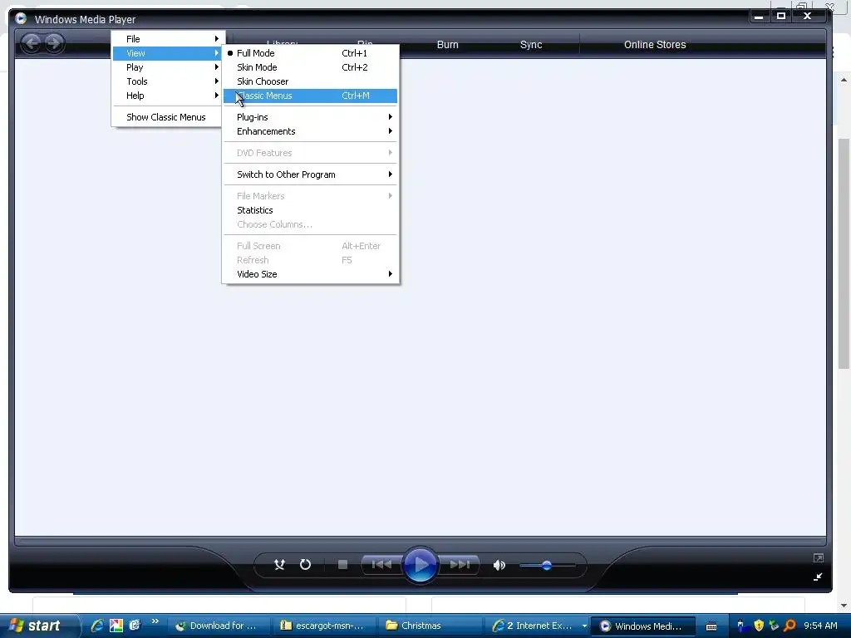Image resolution: width=851 pixels, height=638 pixels.
Task: Switch to the Burn tab
Action: click(448, 45)
